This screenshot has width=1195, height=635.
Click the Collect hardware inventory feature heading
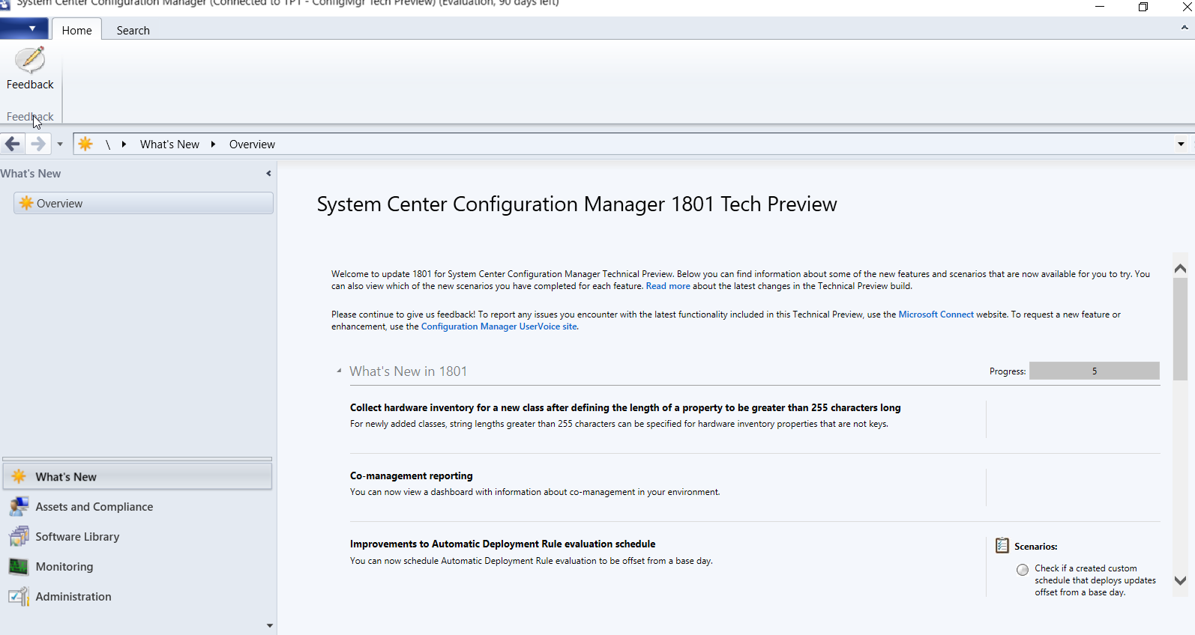click(625, 407)
